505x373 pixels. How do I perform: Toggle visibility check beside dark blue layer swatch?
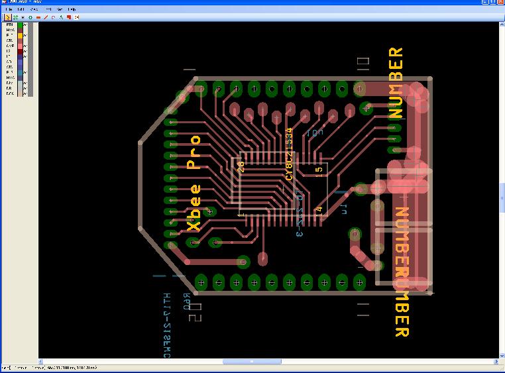tap(25, 56)
